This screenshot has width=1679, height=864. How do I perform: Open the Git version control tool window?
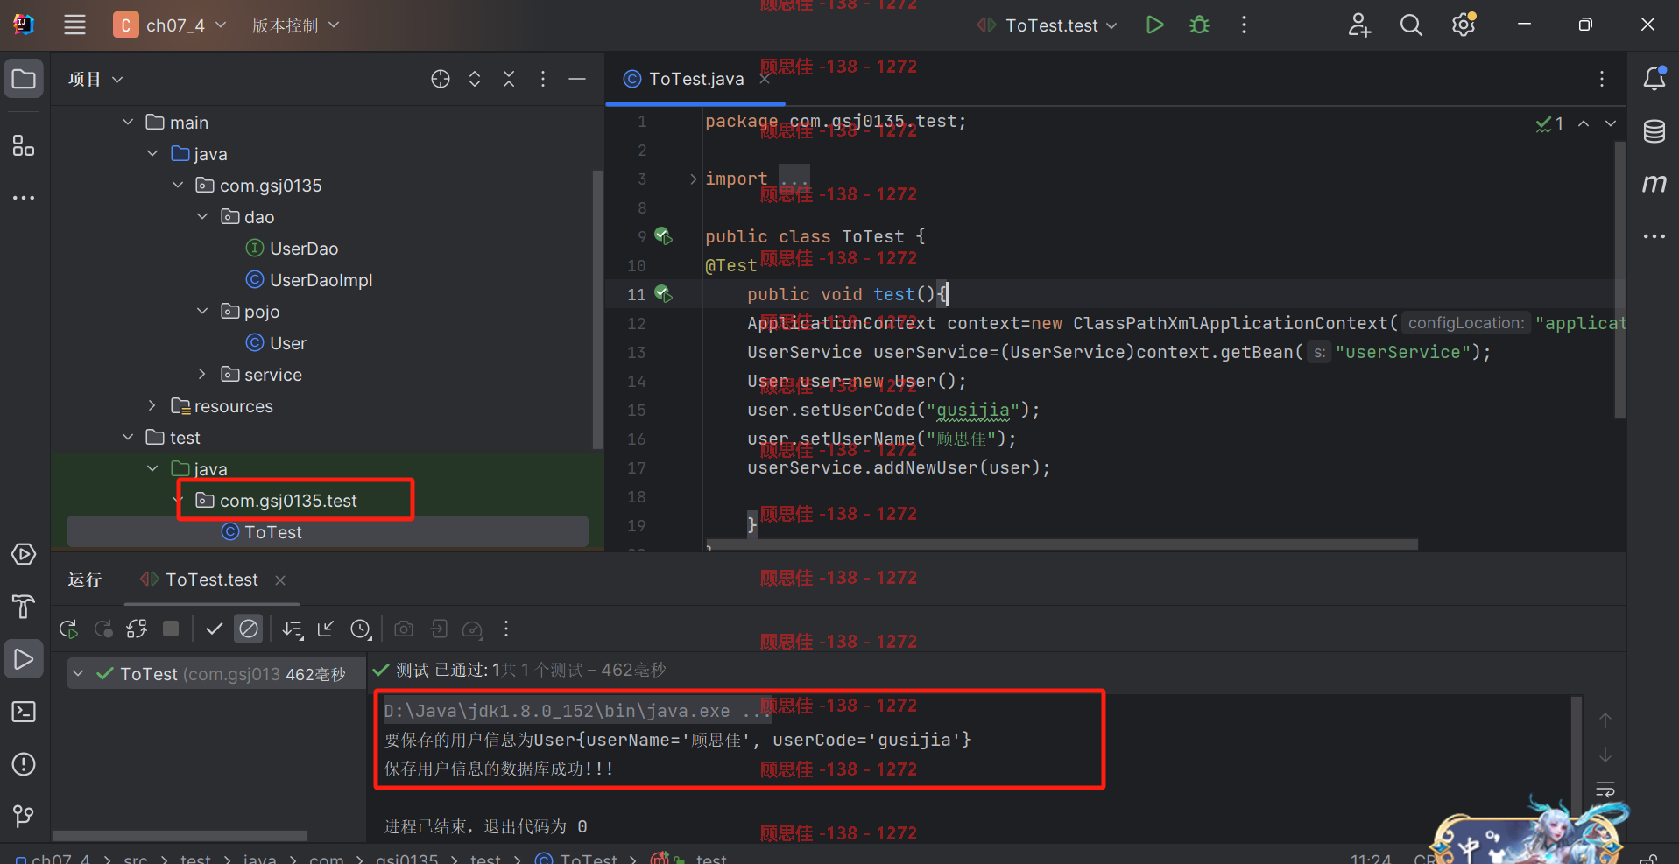[x=24, y=817]
